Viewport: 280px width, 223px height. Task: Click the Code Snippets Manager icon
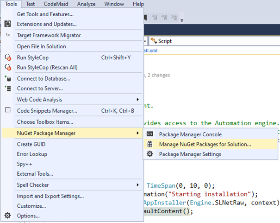click(x=8, y=110)
